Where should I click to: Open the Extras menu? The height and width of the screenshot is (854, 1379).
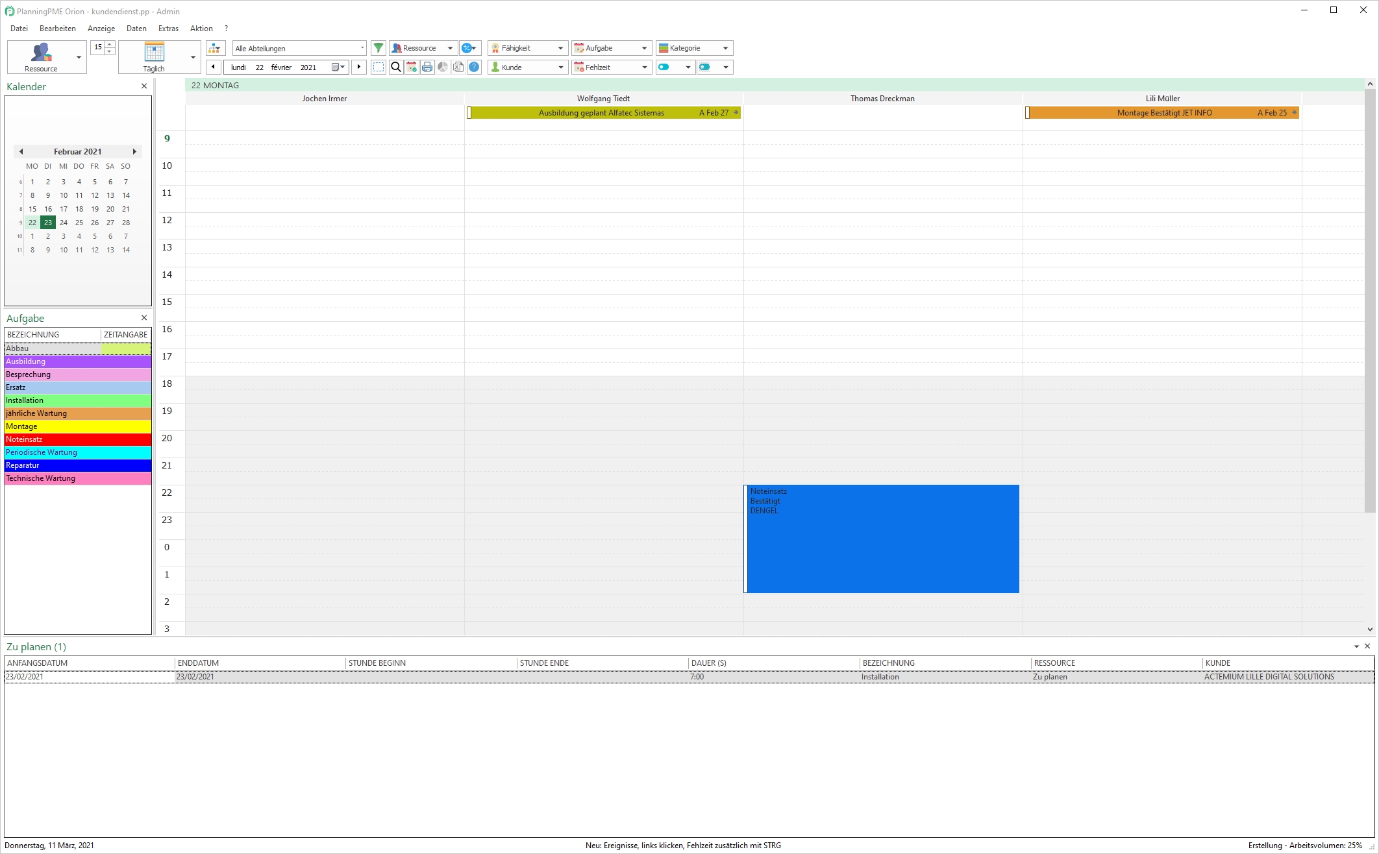tap(168, 29)
